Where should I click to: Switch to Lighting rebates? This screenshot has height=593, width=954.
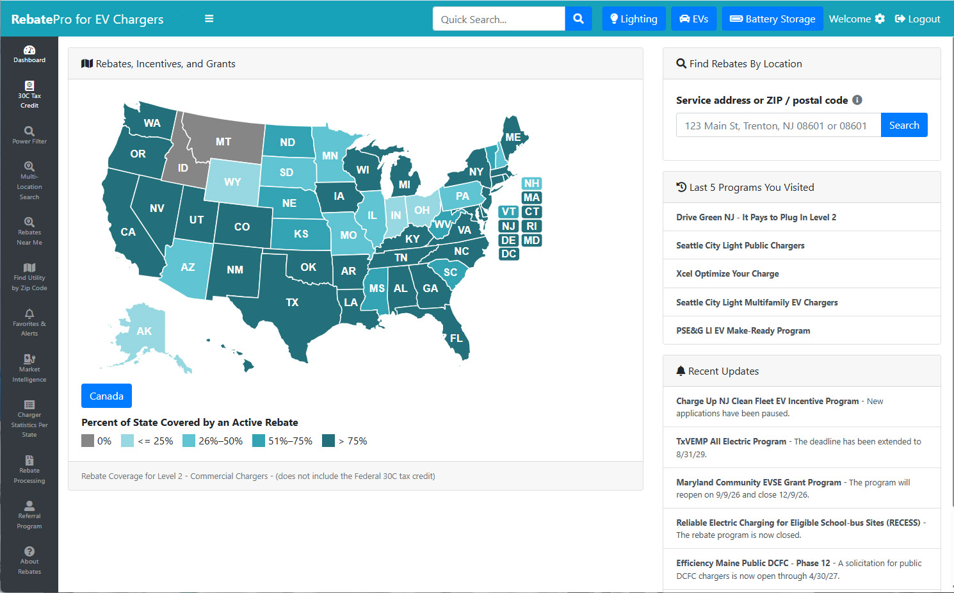[634, 19]
